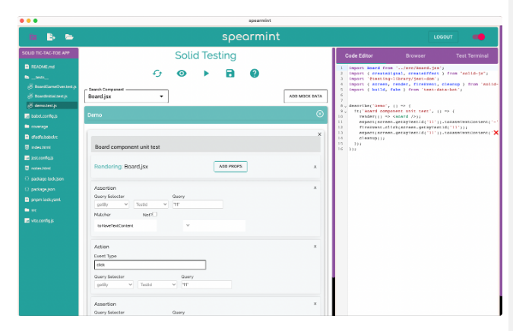
Task: Click the play run-test icon
Action: [206, 74]
